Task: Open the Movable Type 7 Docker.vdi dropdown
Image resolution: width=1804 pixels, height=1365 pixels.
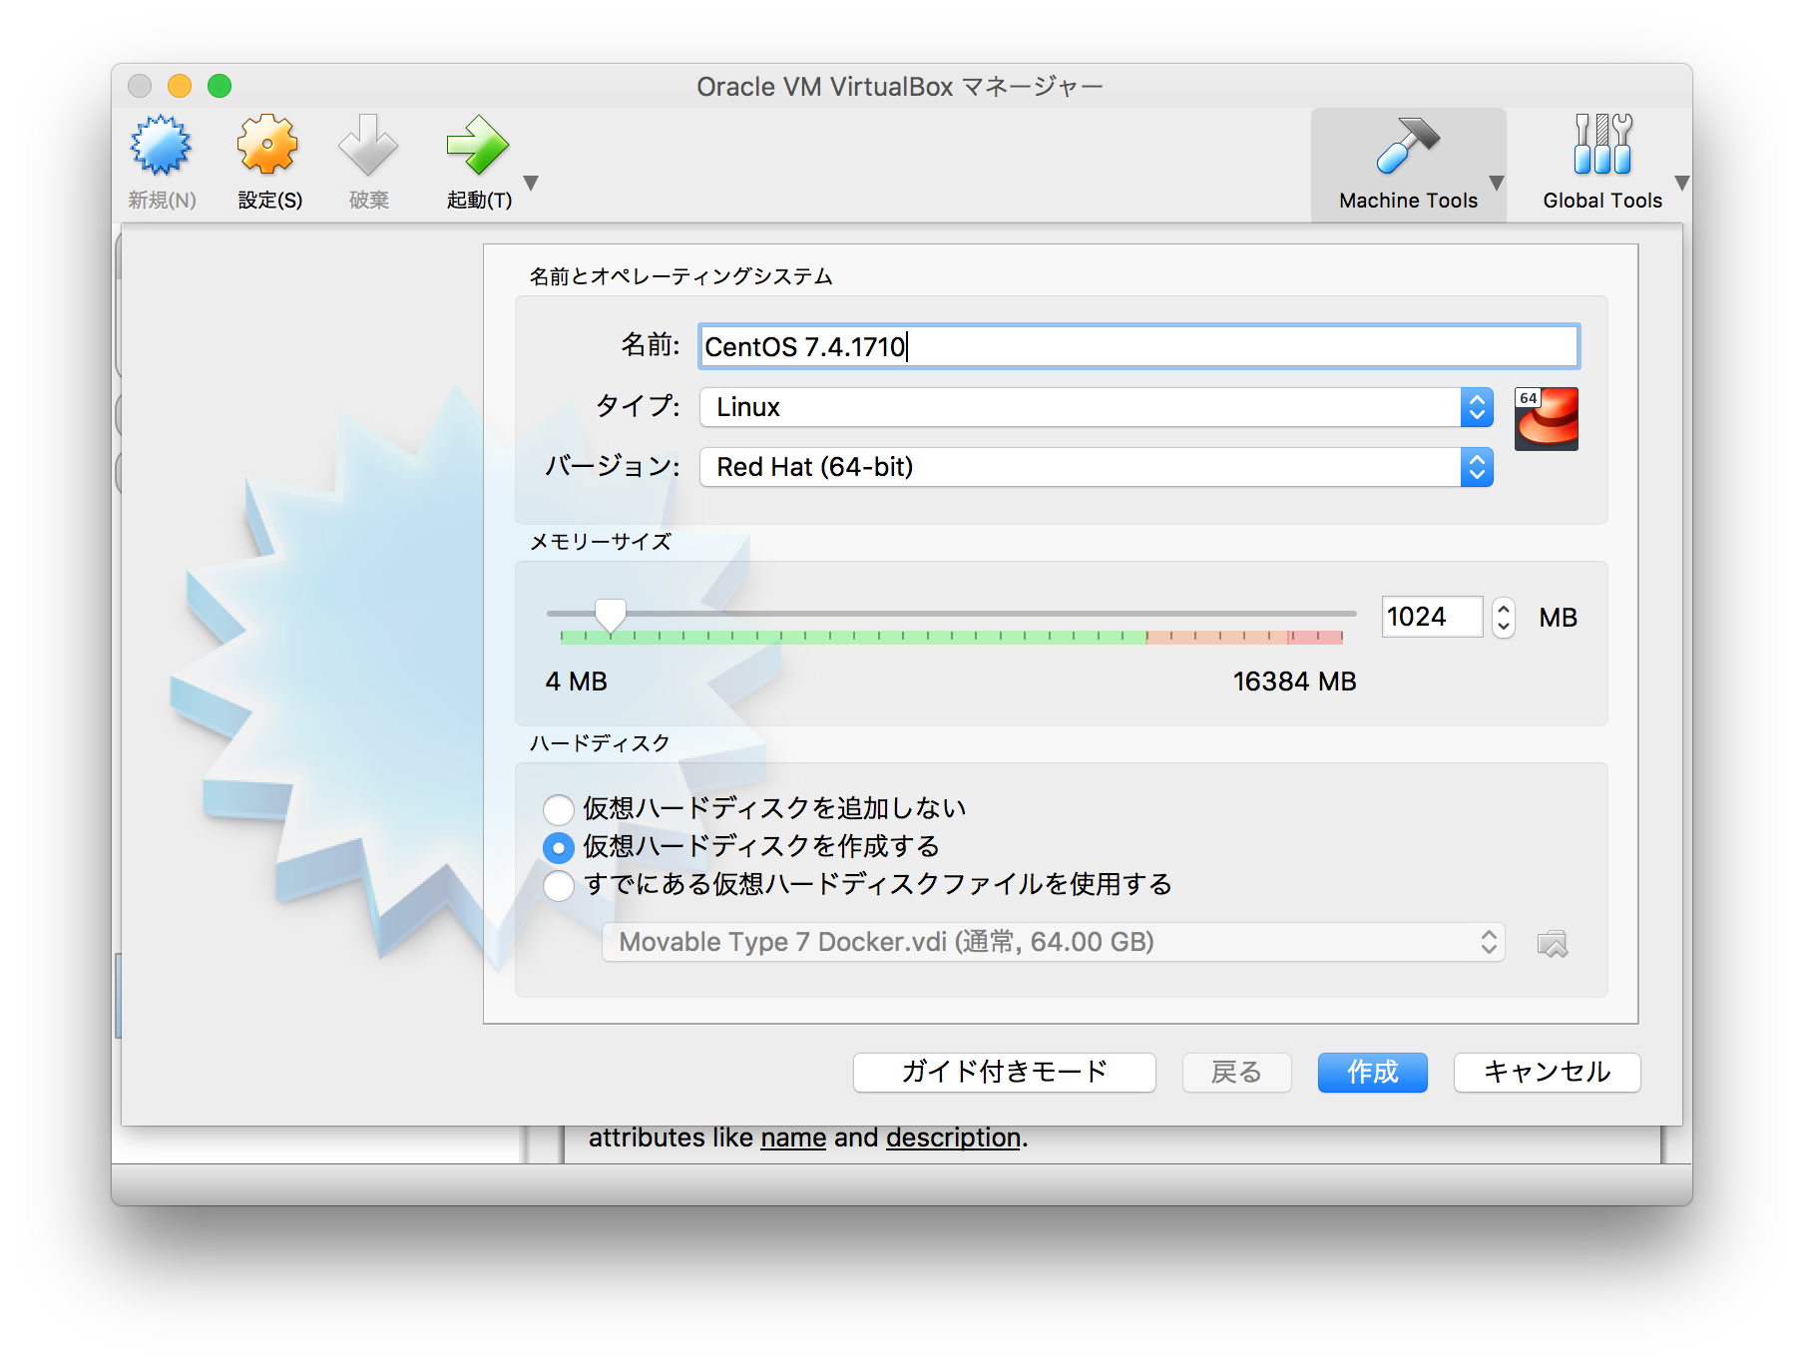Action: [1053, 942]
